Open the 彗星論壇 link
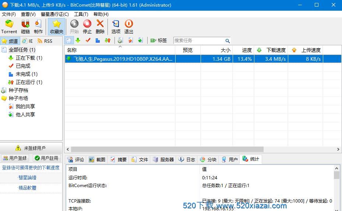This screenshot has height=211, width=342. pyautogui.click(x=27, y=177)
